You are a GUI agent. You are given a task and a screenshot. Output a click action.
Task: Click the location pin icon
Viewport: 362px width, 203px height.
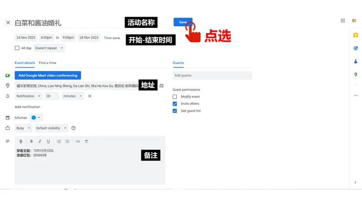[x=8, y=86]
